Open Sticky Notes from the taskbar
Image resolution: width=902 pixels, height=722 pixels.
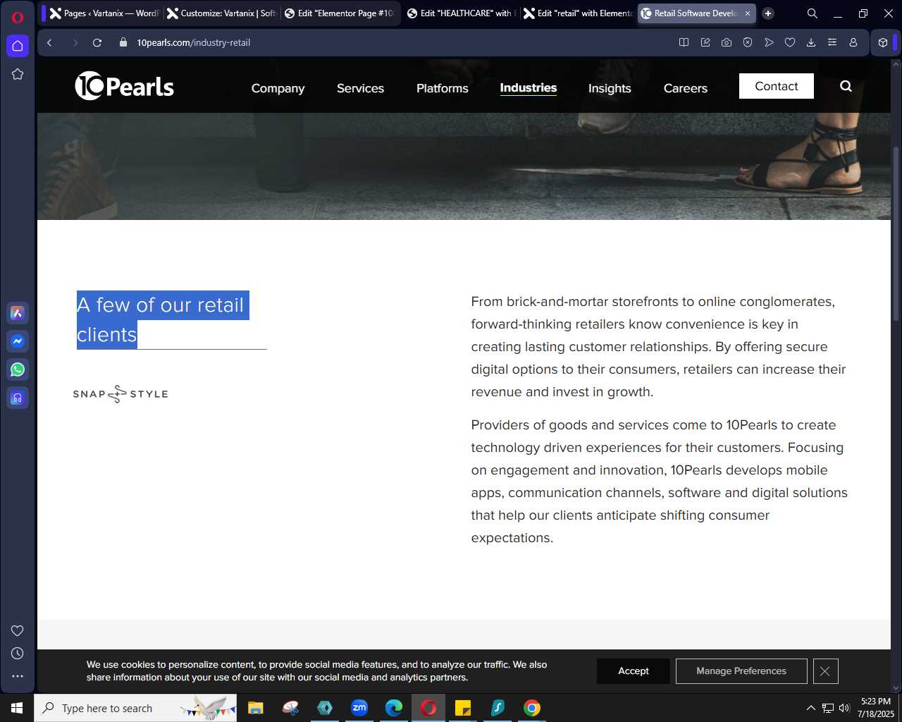463,708
